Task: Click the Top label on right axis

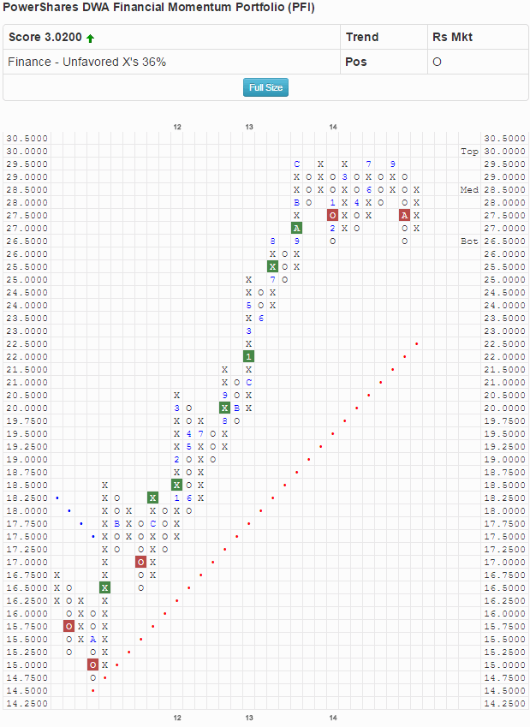Action: click(x=469, y=151)
